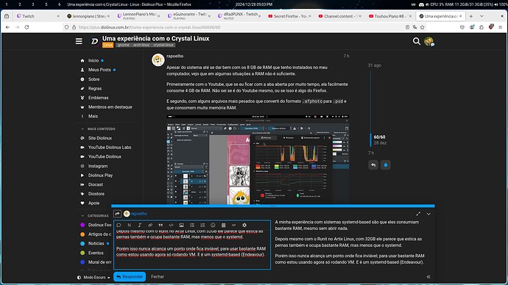Switch to the lennonpiano Stream tab
The width and height of the screenshot is (508, 285).
(x=88, y=16)
